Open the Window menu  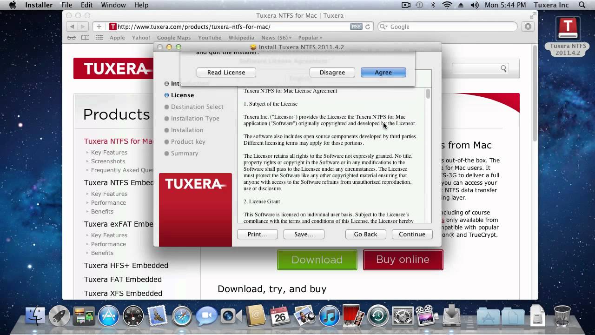coord(113,5)
